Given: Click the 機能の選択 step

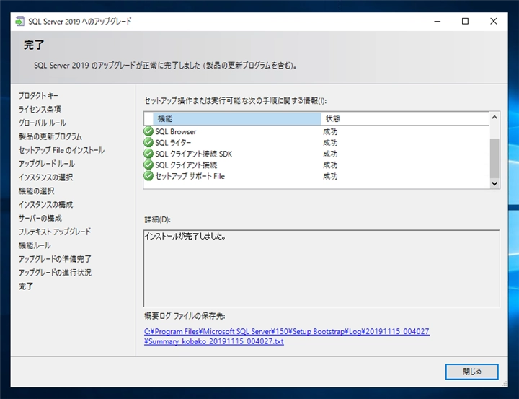Looking at the screenshot, I should click(x=37, y=190).
